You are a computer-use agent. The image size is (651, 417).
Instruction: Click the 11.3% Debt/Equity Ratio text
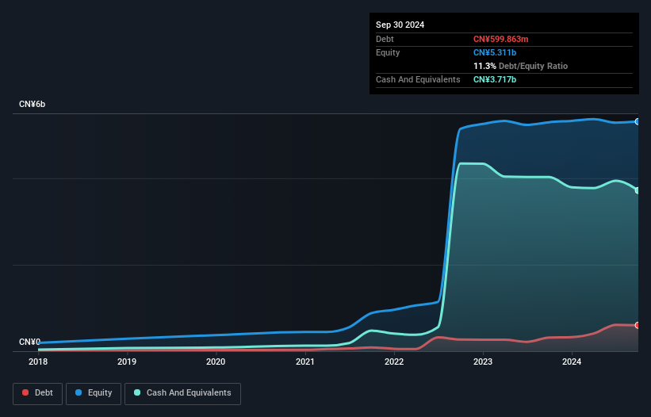pyautogui.click(x=520, y=66)
